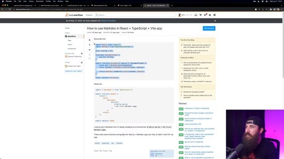The image size is (284, 159).
Task: Click the Chrome profile avatar in toolbar
Action: pyautogui.click(x=278, y=9)
